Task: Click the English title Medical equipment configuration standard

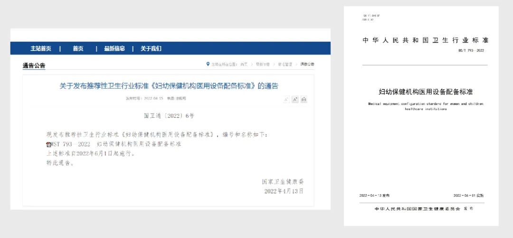Action: point(426,106)
